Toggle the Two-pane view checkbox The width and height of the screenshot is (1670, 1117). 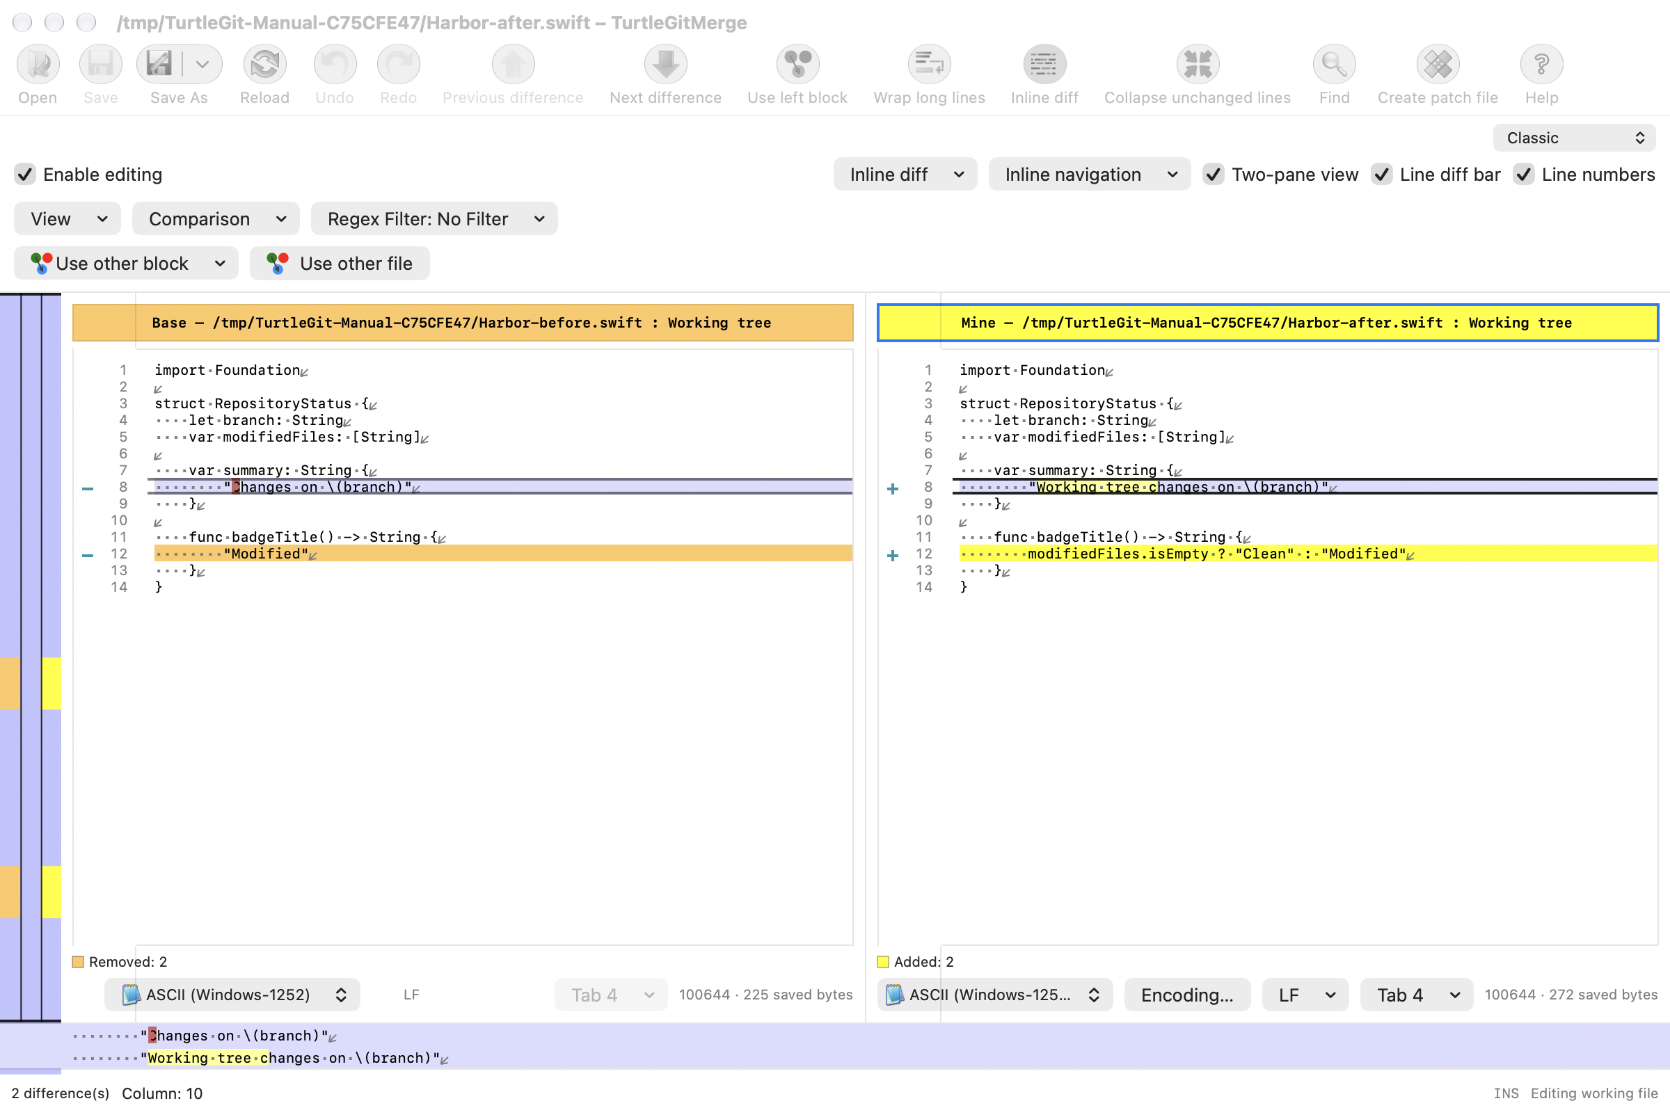pos(1213,175)
